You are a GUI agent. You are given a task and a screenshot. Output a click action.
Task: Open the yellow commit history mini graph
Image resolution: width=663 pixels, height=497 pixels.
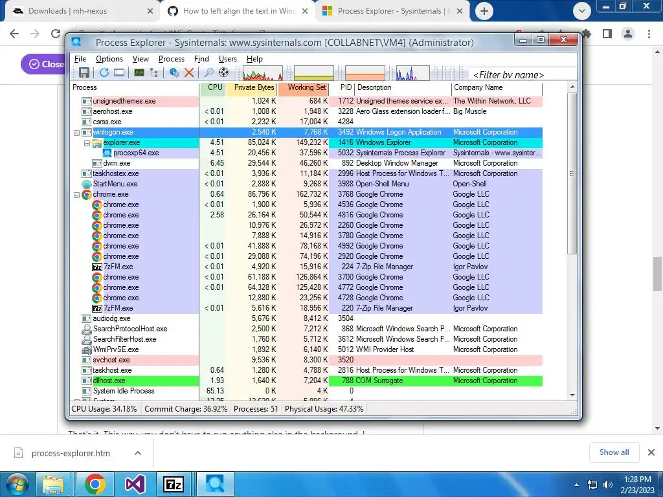pyautogui.click(x=314, y=73)
